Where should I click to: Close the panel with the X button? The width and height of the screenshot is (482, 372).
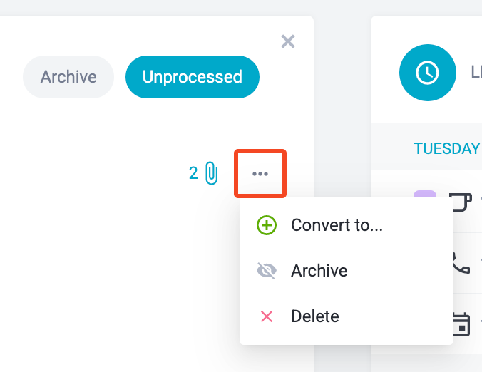point(288,41)
